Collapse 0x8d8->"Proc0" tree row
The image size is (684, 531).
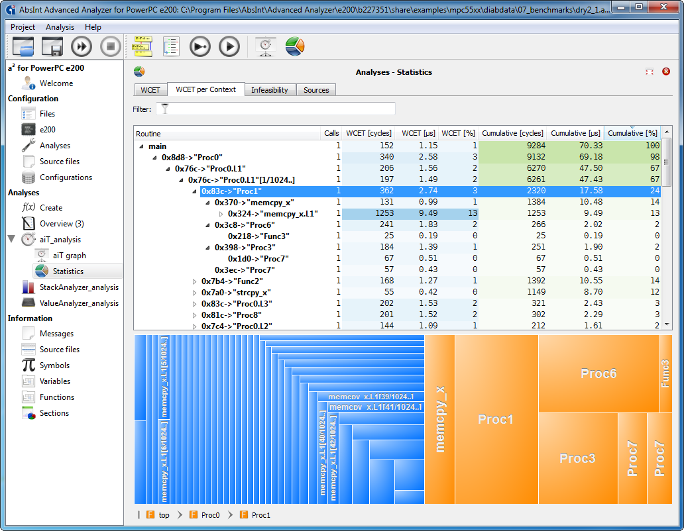pyautogui.click(x=154, y=158)
